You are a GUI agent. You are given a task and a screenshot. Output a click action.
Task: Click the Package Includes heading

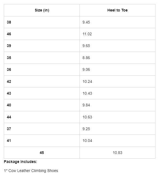pyautogui.click(x=20, y=162)
